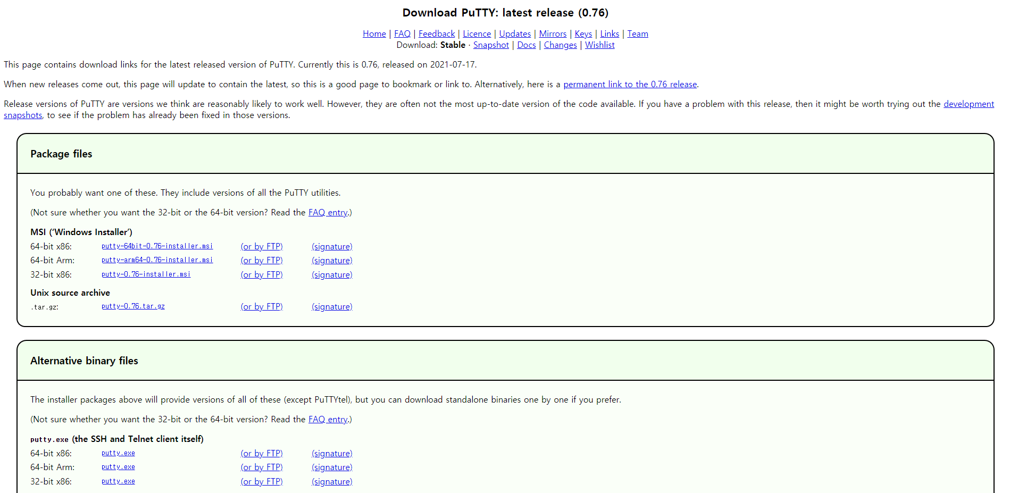Go to the Feedback page
Viewport: 1010px width, 493px height.
point(437,34)
